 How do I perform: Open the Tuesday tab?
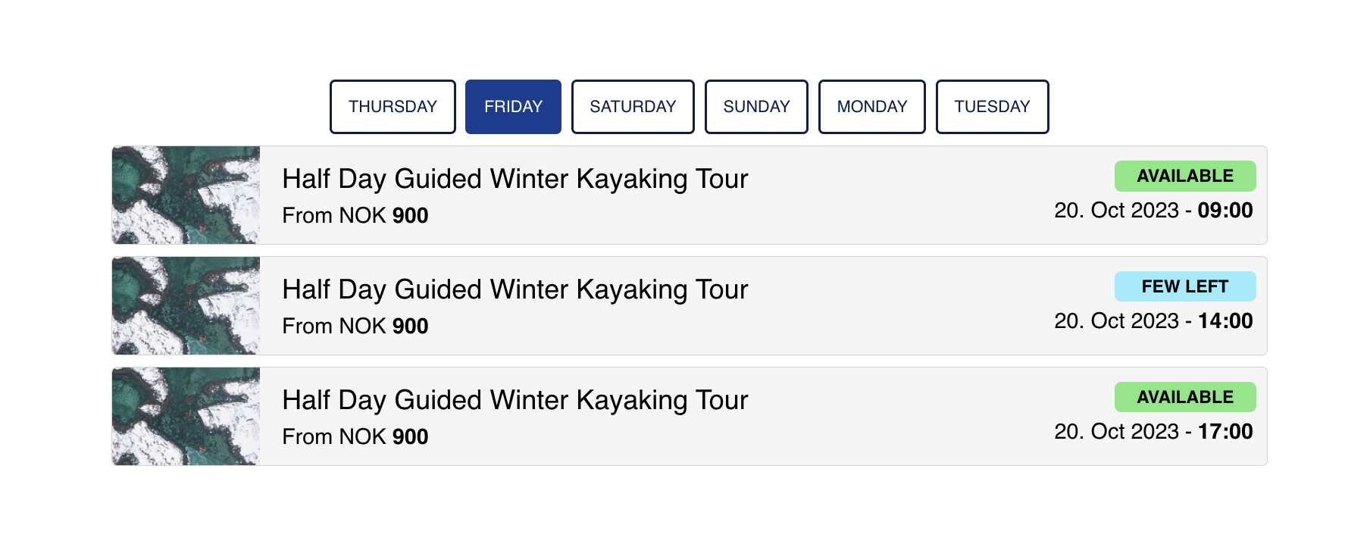pyautogui.click(x=992, y=107)
